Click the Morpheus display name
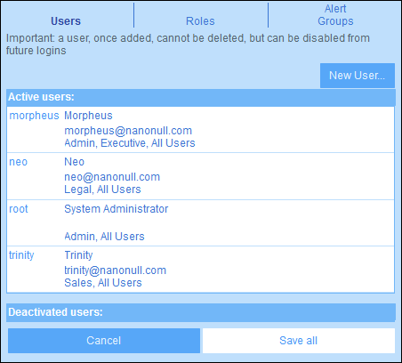402x363 pixels. pos(88,116)
